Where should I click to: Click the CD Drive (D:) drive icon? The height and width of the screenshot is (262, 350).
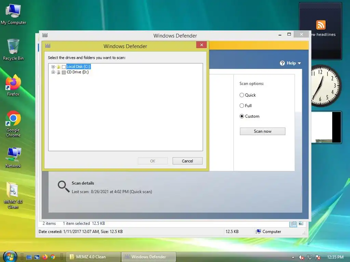pyautogui.click(x=59, y=72)
